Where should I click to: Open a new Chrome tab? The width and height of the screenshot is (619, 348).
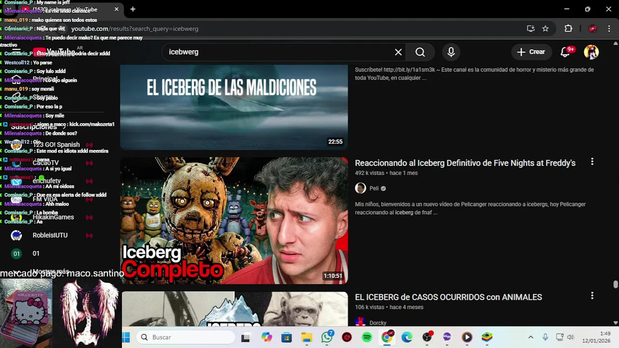[x=133, y=9]
